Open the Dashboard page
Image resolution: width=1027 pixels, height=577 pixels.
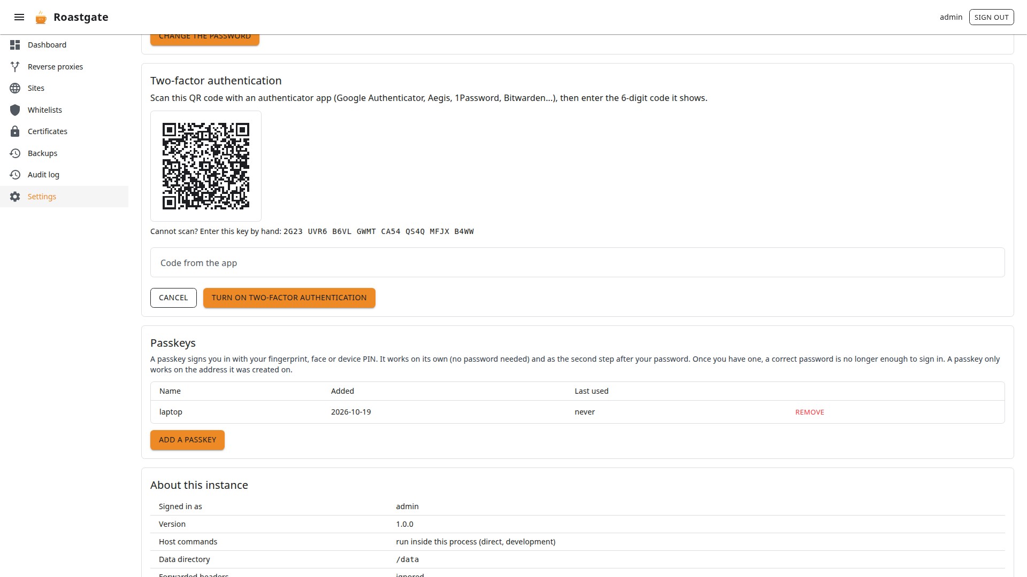pos(64,45)
